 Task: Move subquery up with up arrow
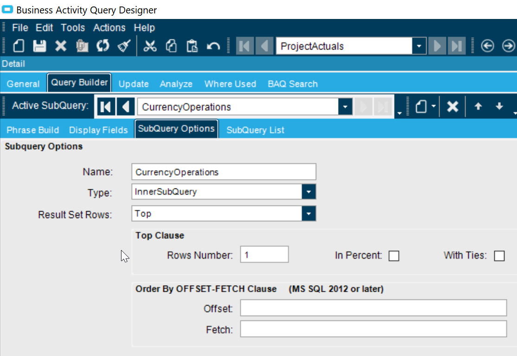coord(478,106)
